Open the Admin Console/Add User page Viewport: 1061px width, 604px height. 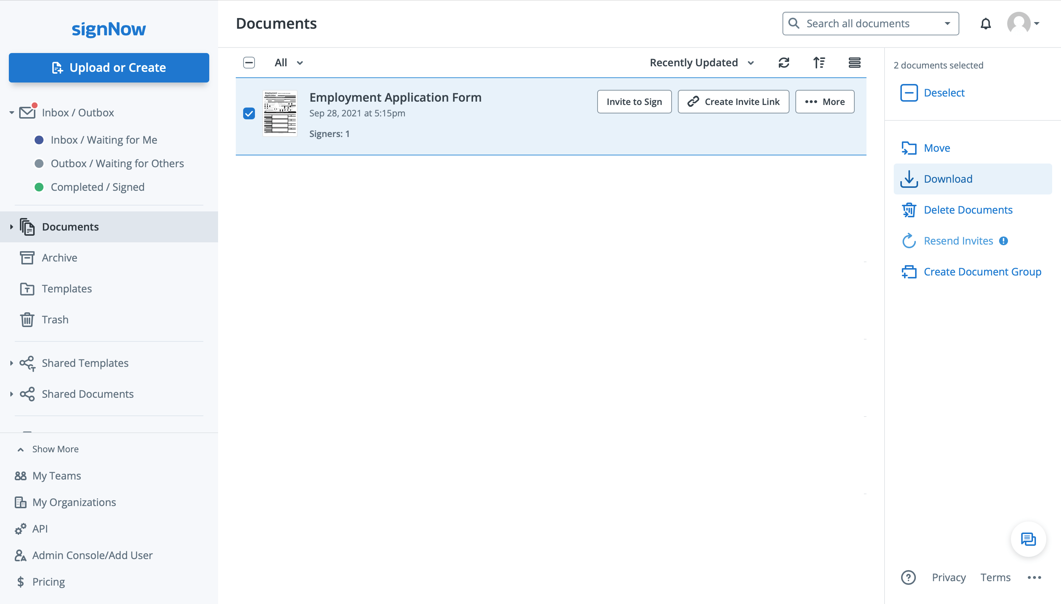(x=92, y=555)
